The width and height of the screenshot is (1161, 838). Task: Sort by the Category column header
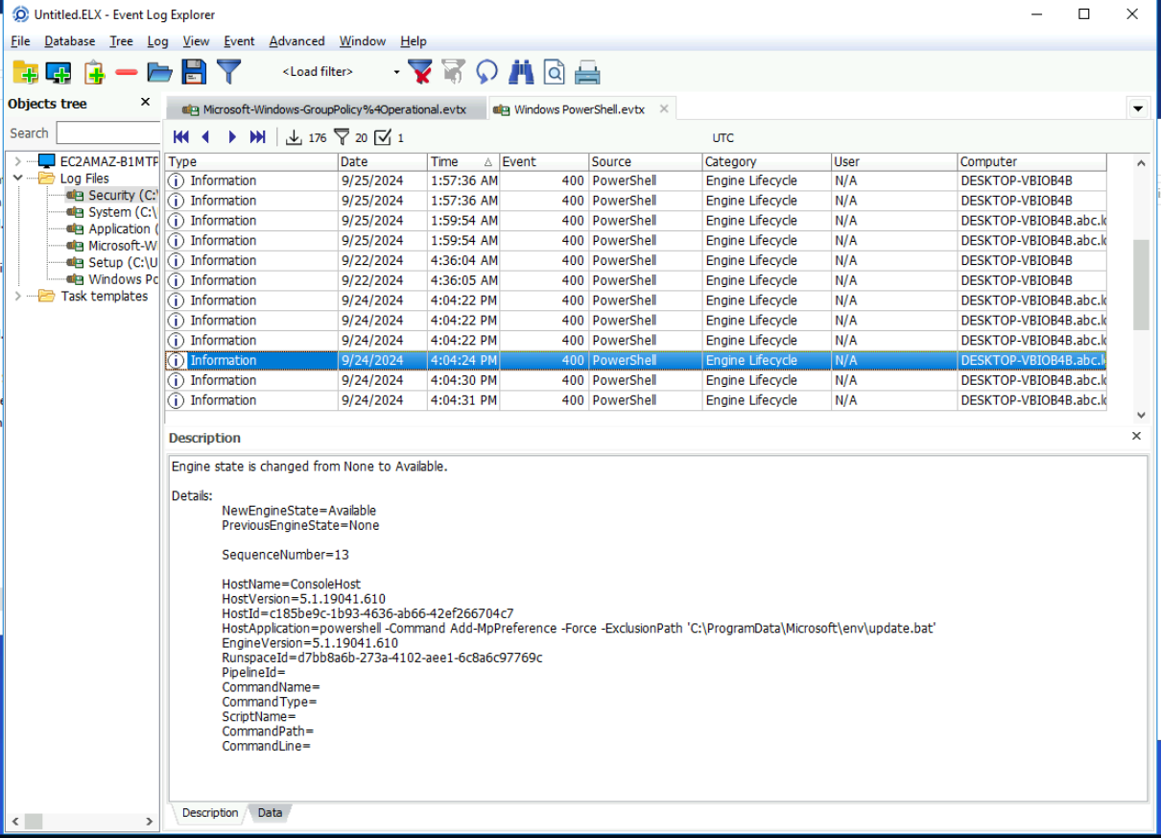click(767, 161)
